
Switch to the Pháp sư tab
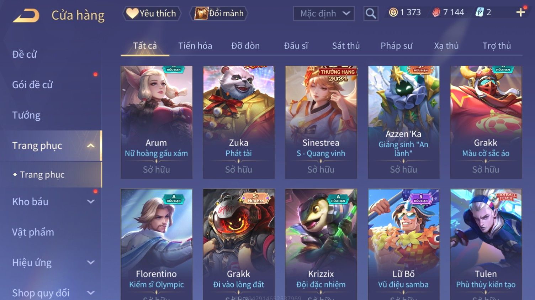tap(396, 46)
